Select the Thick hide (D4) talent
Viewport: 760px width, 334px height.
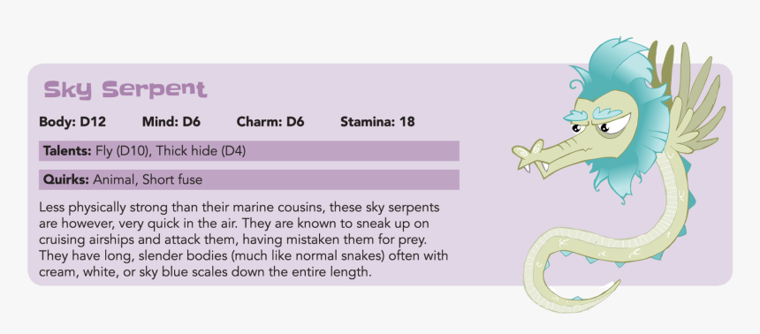pos(201,151)
